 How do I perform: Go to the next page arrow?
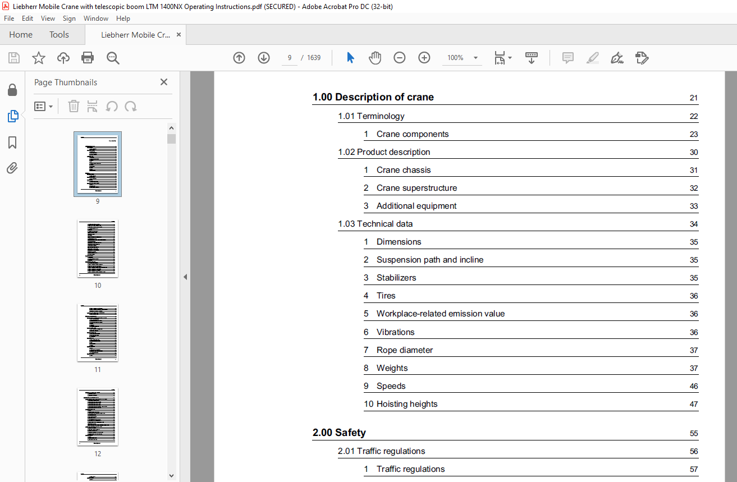tap(264, 58)
